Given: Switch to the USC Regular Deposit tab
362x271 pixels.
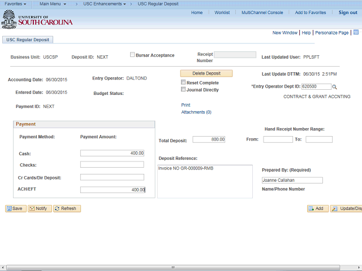Looking at the screenshot, I should coord(28,40).
